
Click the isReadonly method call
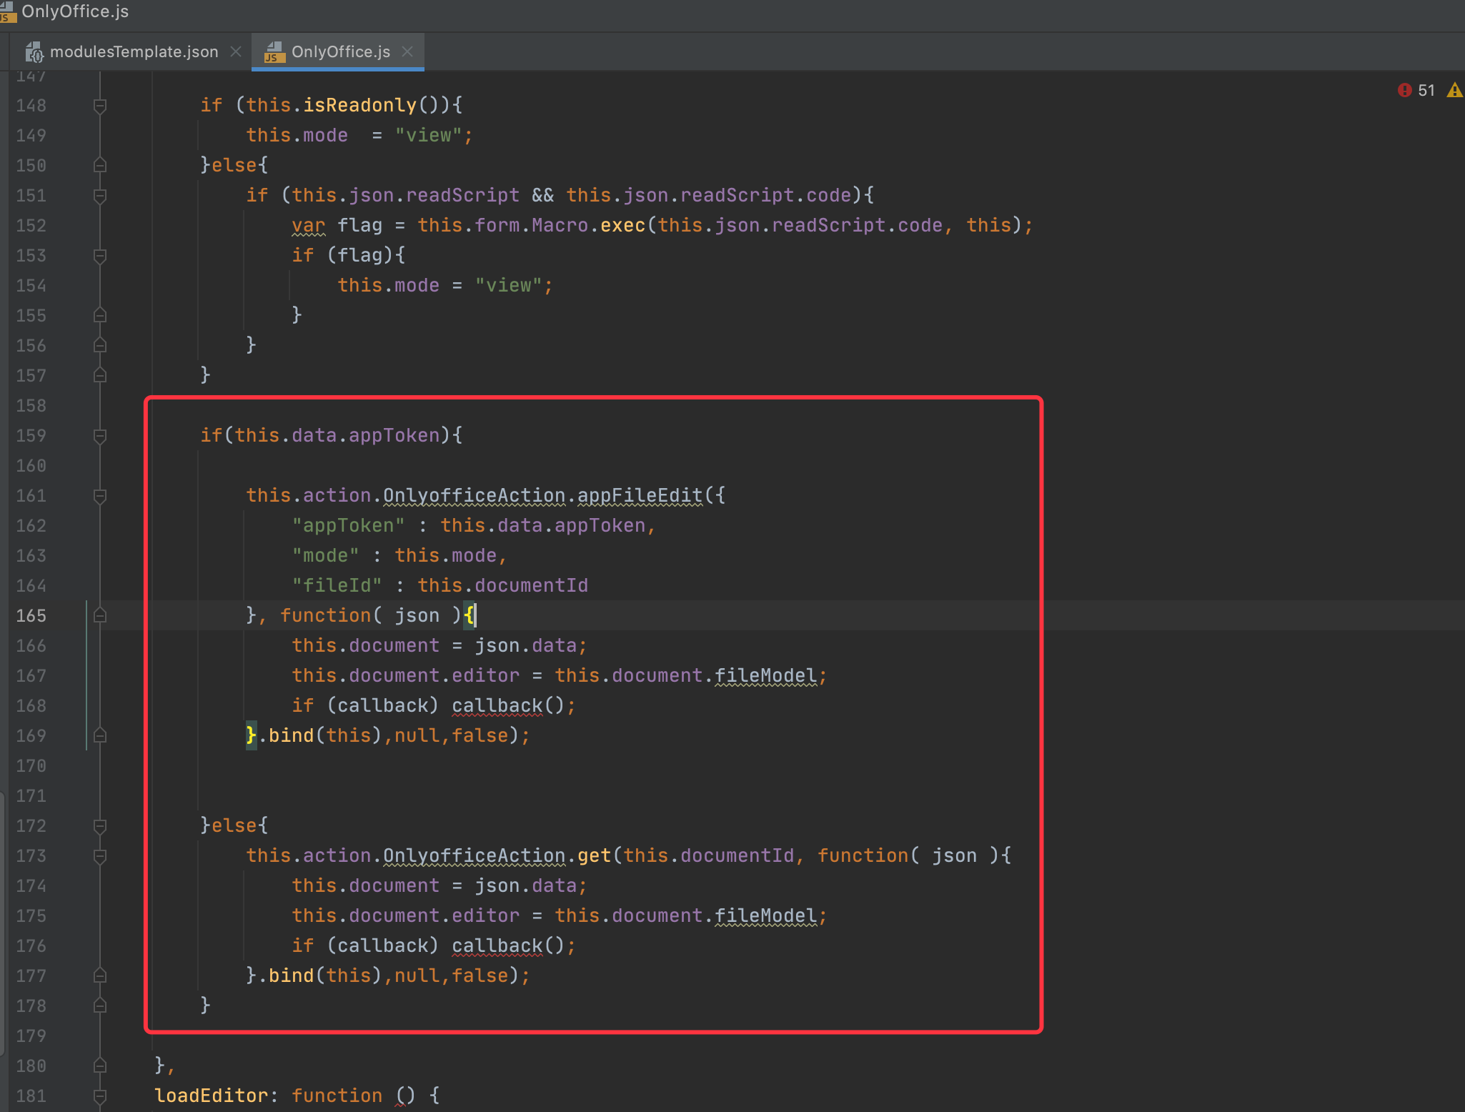[359, 106]
